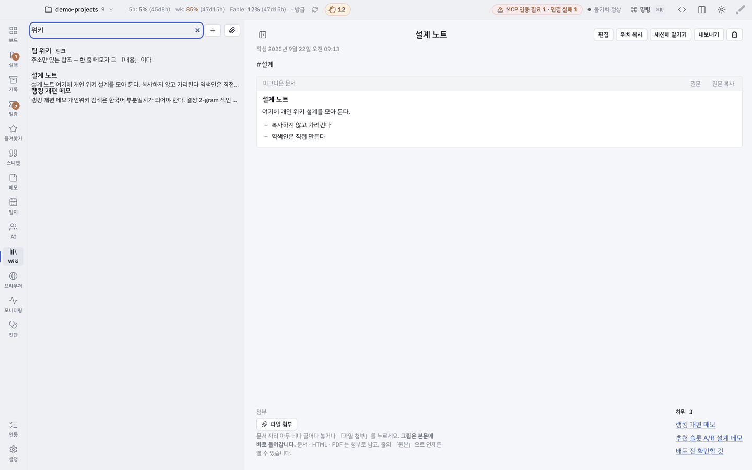
Task: Collapse the list panel toggle icon
Action: 263,34
